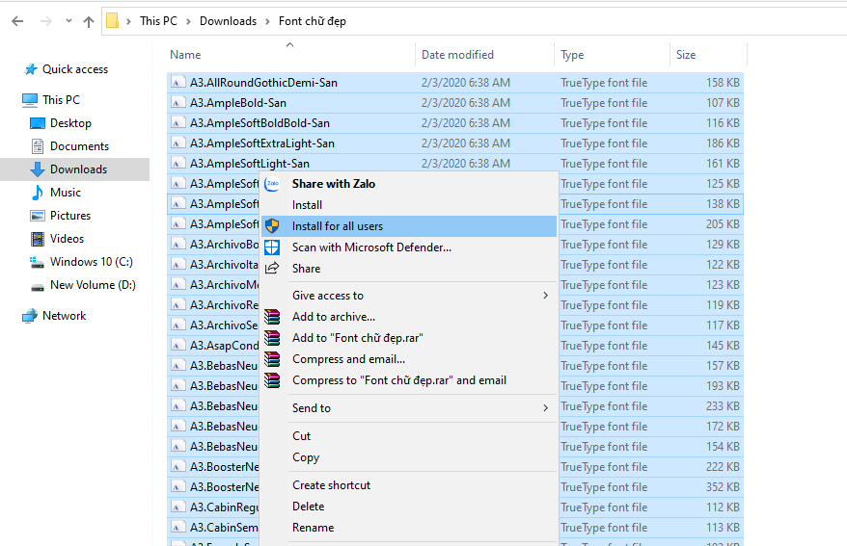The height and width of the screenshot is (546, 847).
Task: Sort files by the Date modified column
Action: pyautogui.click(x=457, y=55)
